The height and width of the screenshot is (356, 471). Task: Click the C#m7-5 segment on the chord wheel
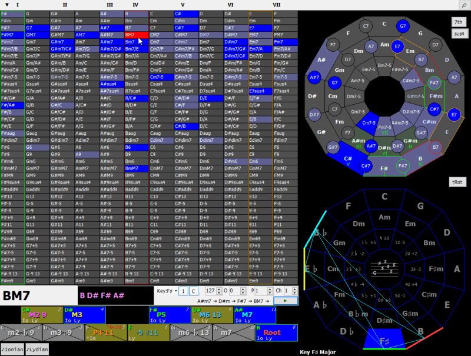click(x=410, y=80)
